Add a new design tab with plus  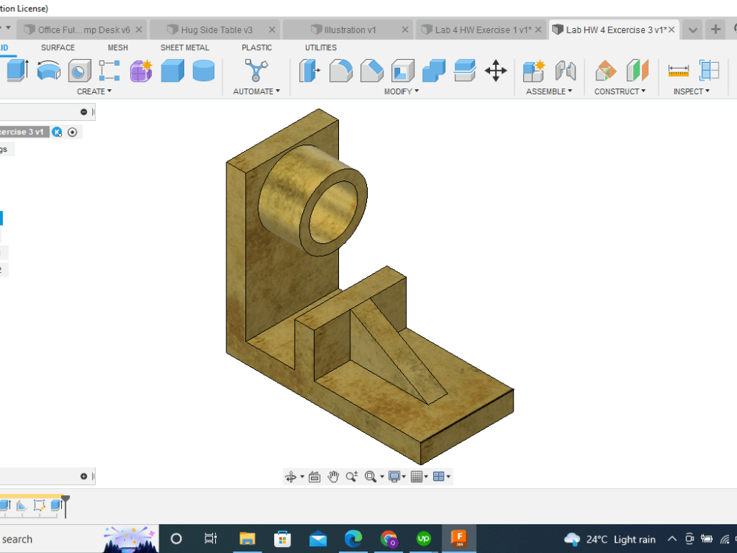[716, 29]
